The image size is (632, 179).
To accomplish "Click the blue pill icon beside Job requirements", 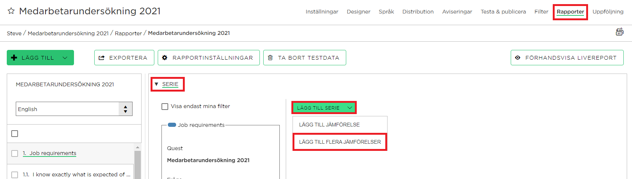I will (x=172, y=125).
